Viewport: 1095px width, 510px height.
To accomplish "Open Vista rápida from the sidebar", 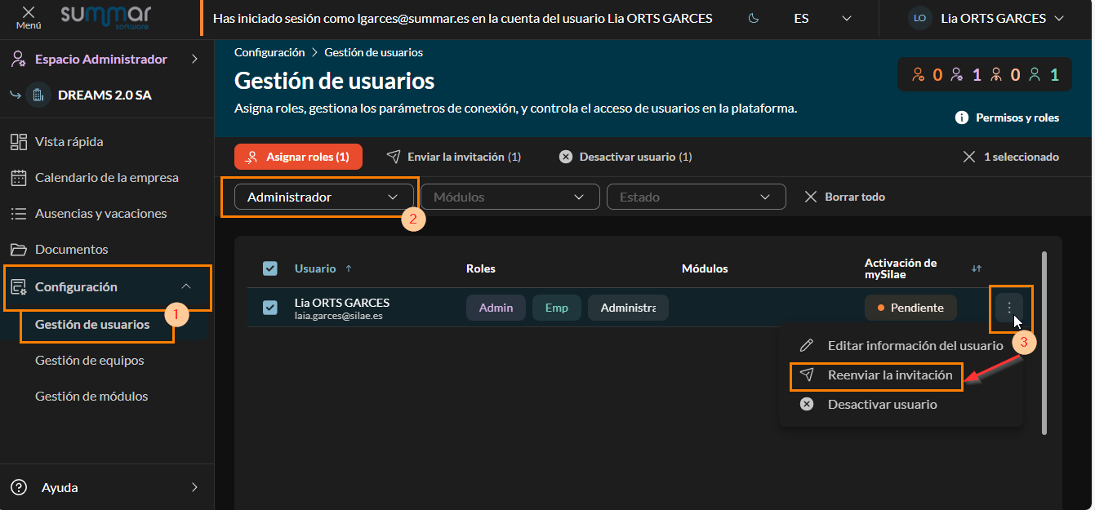I will click(69, 142).
